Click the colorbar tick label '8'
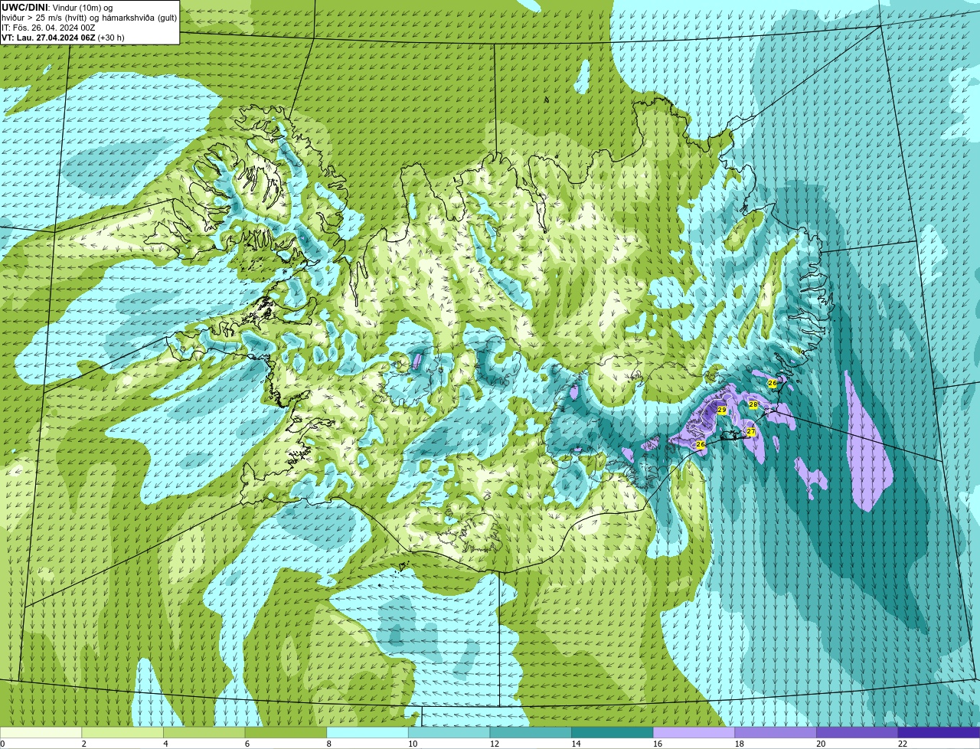980x749 pixels. pyautogui.click(x=328, y=744)
